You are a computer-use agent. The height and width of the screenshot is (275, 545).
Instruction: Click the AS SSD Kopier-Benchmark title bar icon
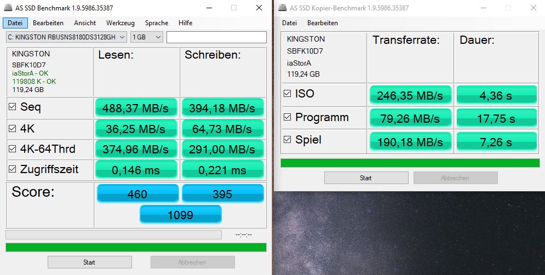tap(283, 8)
